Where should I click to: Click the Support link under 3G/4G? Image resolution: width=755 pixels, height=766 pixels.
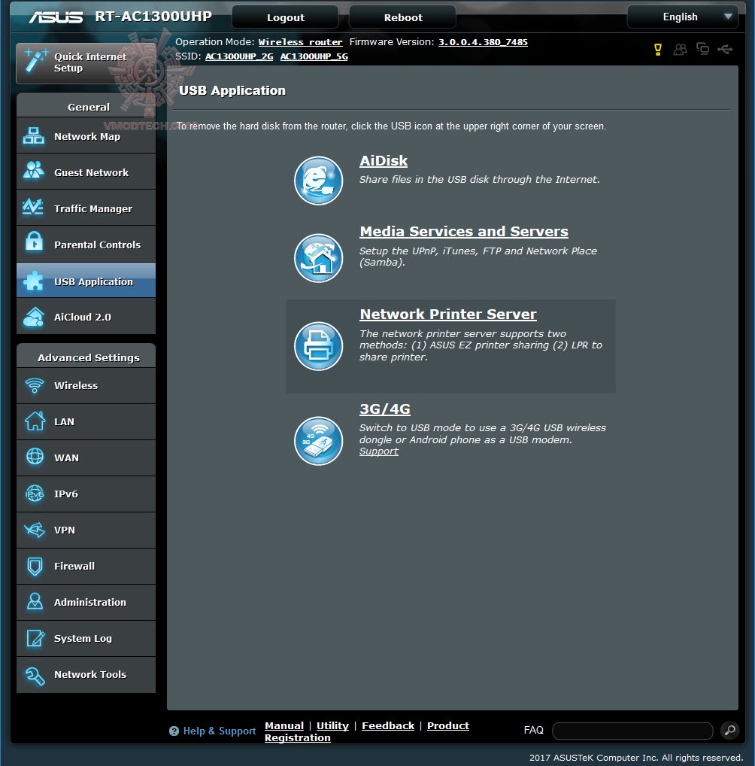coord(379,451)
